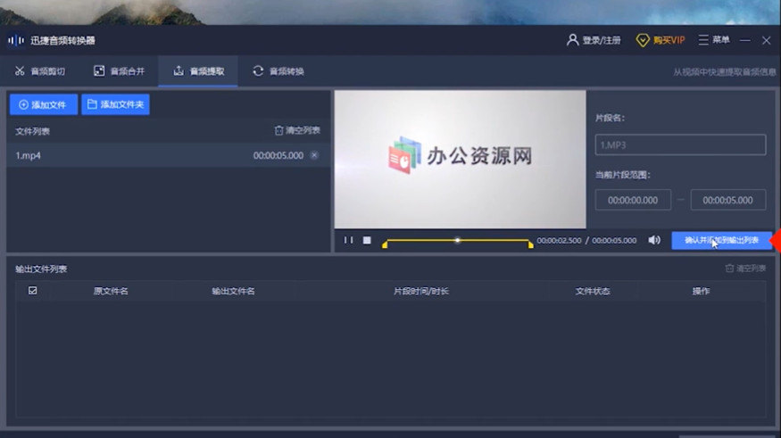
Task: Click the video preview area
Action: tap(461, 160)
